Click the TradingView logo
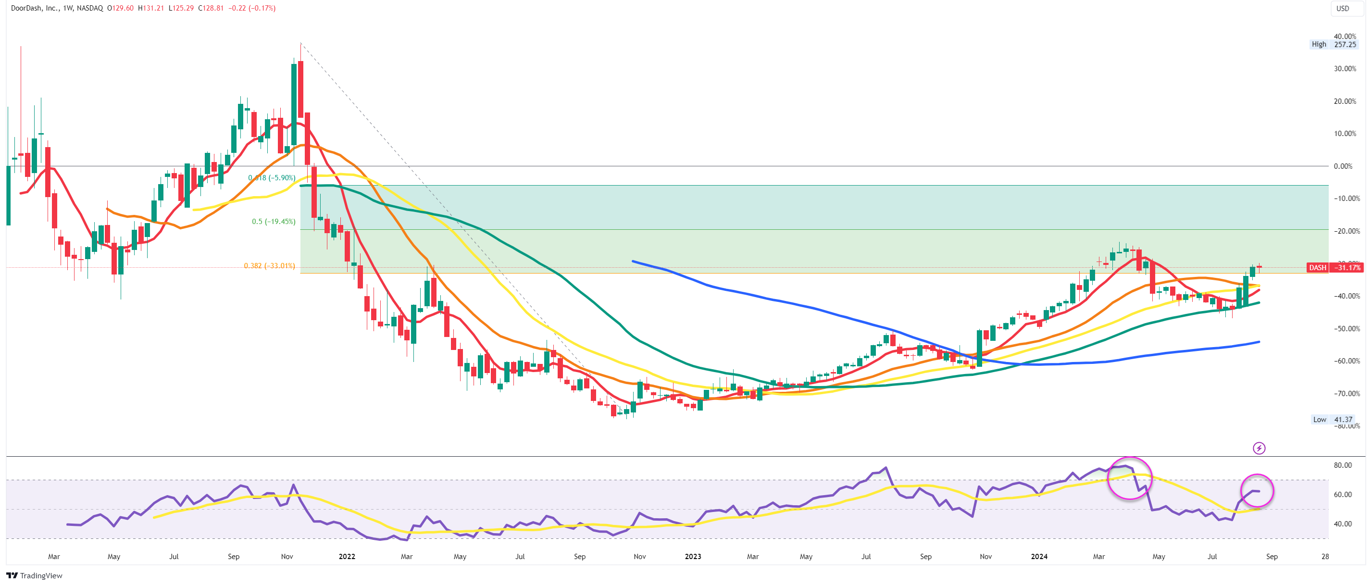This screenshot has height=586, width=1372. (x=34, y=575)
